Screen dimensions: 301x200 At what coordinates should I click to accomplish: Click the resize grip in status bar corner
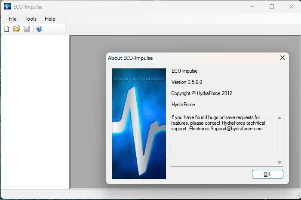pos(298,196)
